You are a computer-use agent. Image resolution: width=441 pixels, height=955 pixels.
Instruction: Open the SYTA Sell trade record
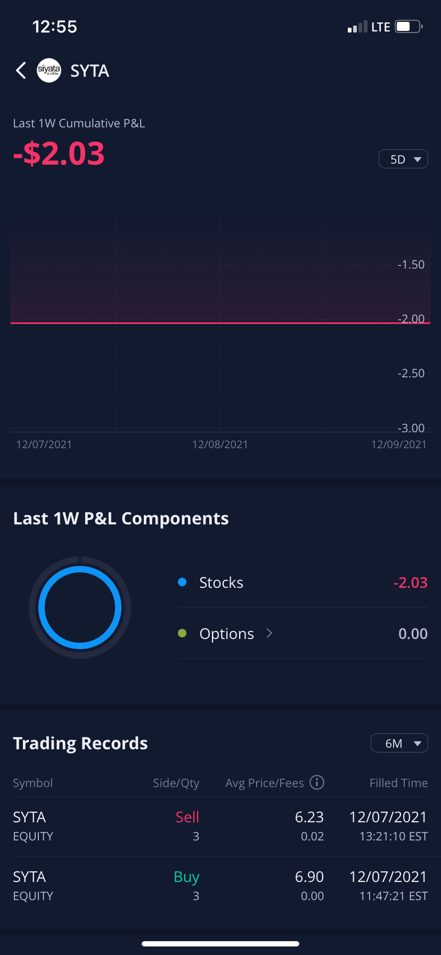point(220,827)
